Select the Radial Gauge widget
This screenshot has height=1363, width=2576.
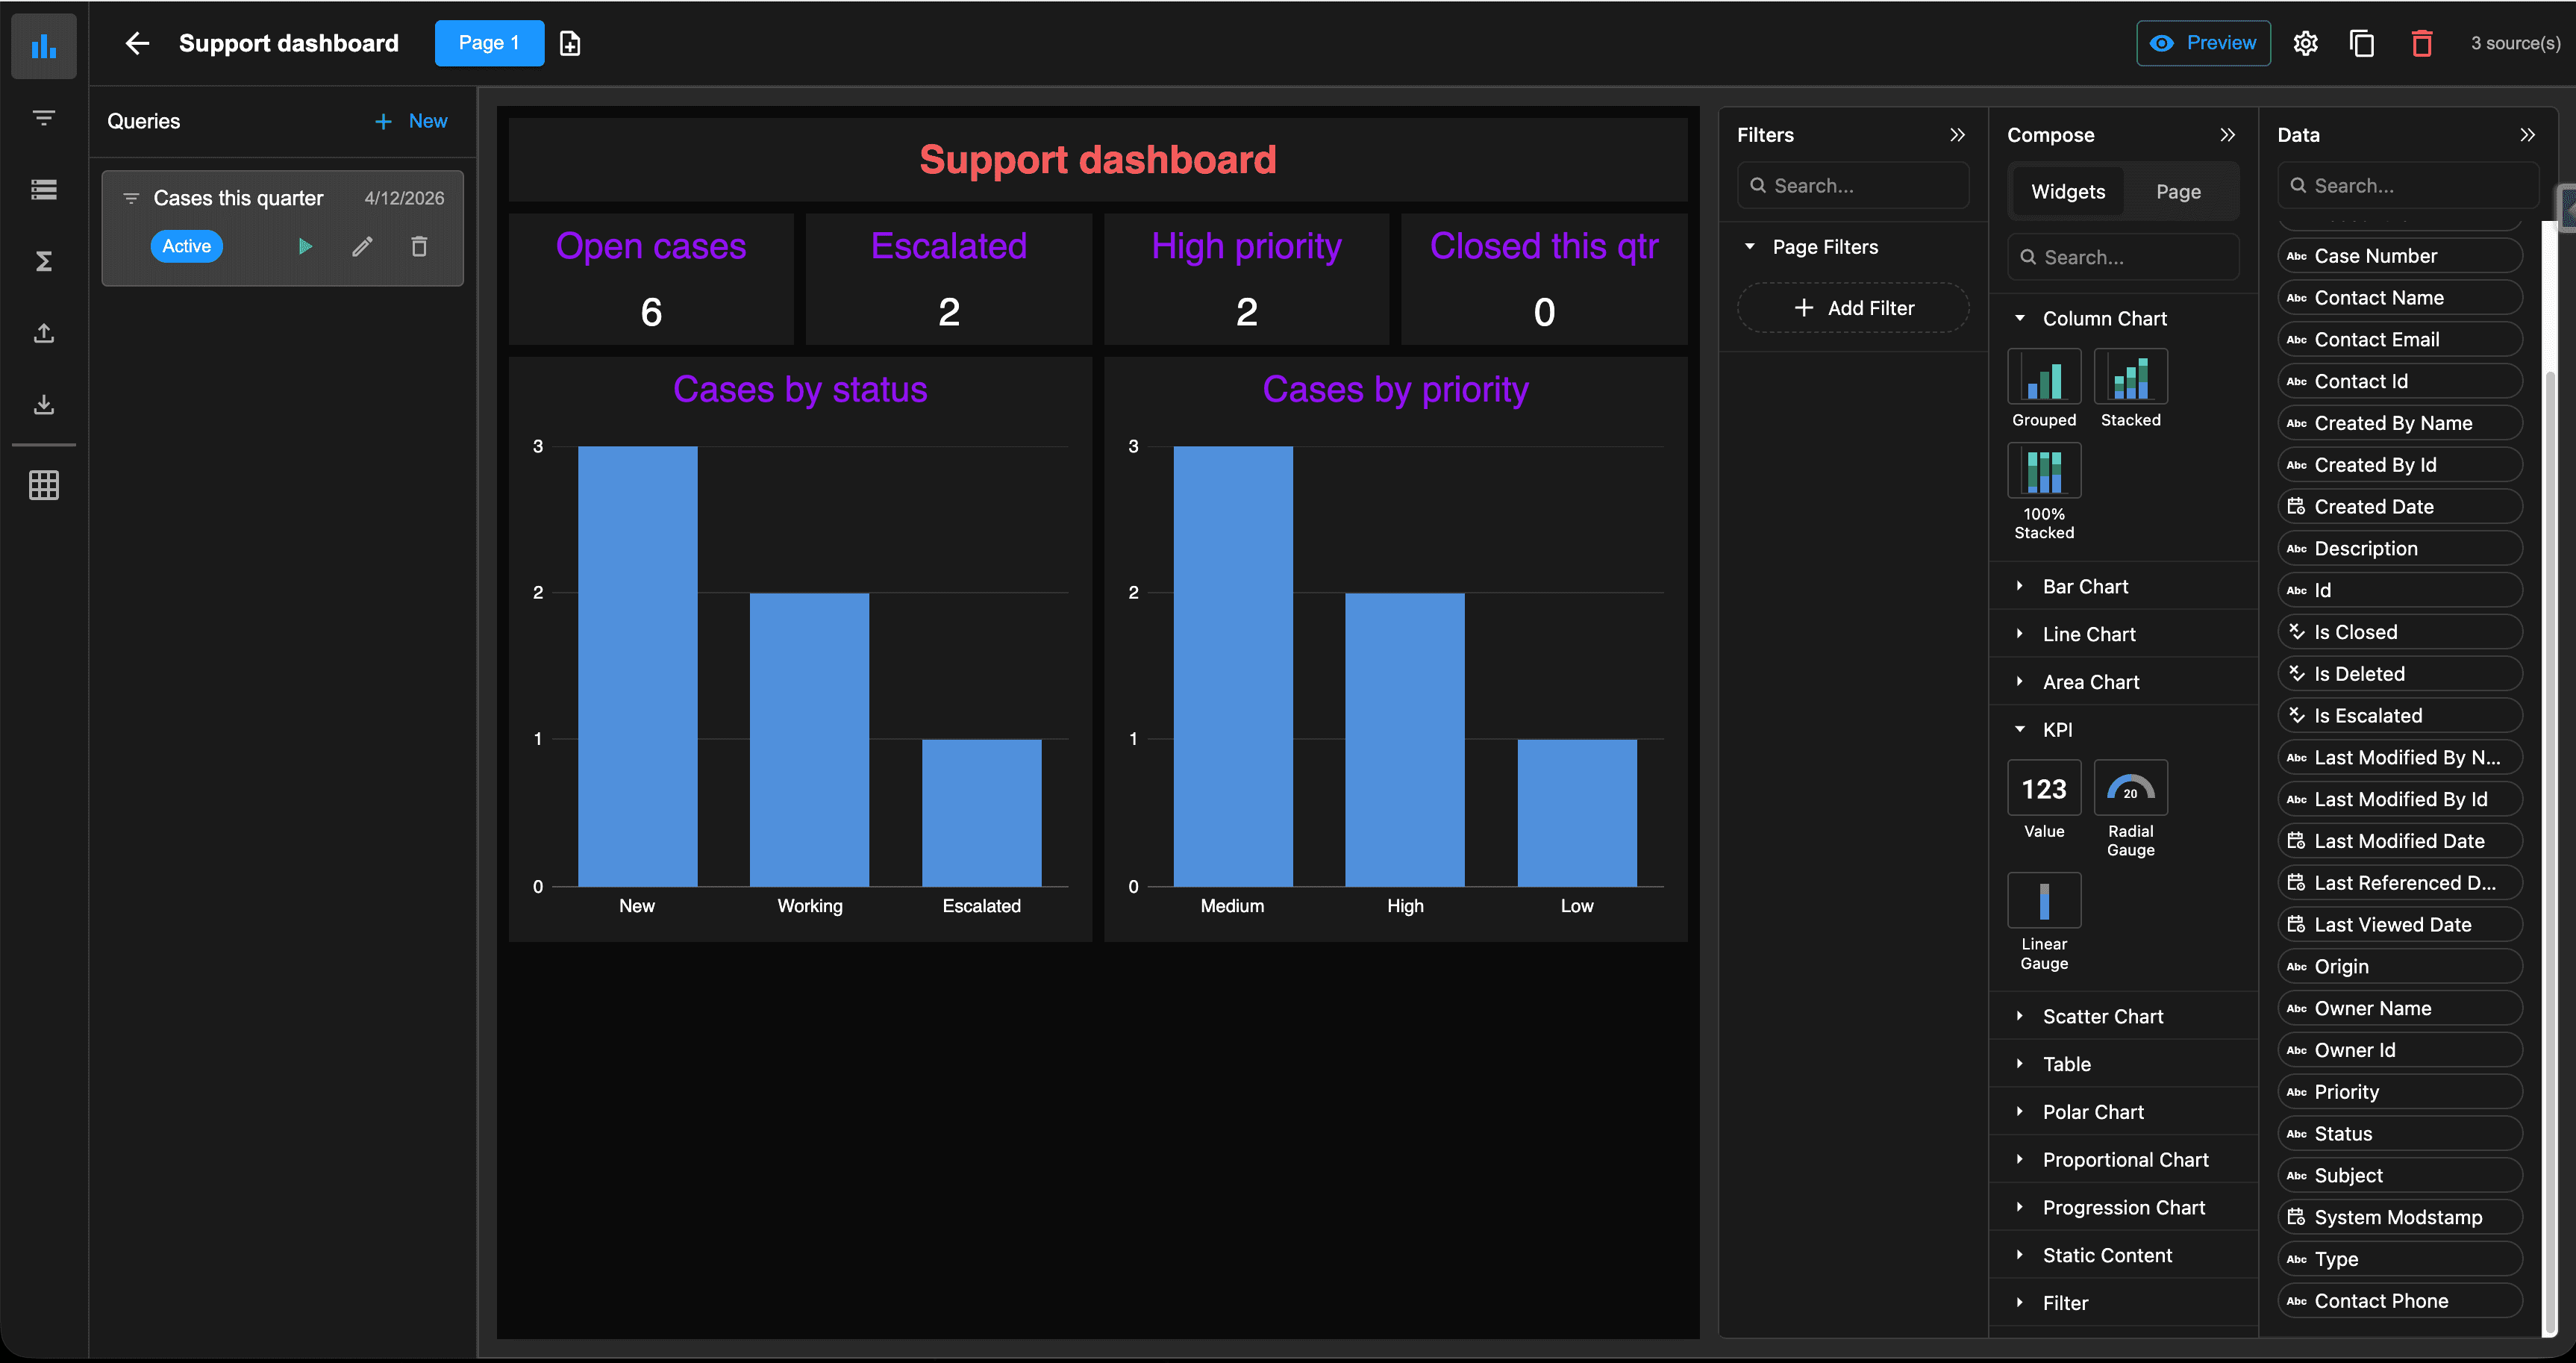(x=2130, y=788)
